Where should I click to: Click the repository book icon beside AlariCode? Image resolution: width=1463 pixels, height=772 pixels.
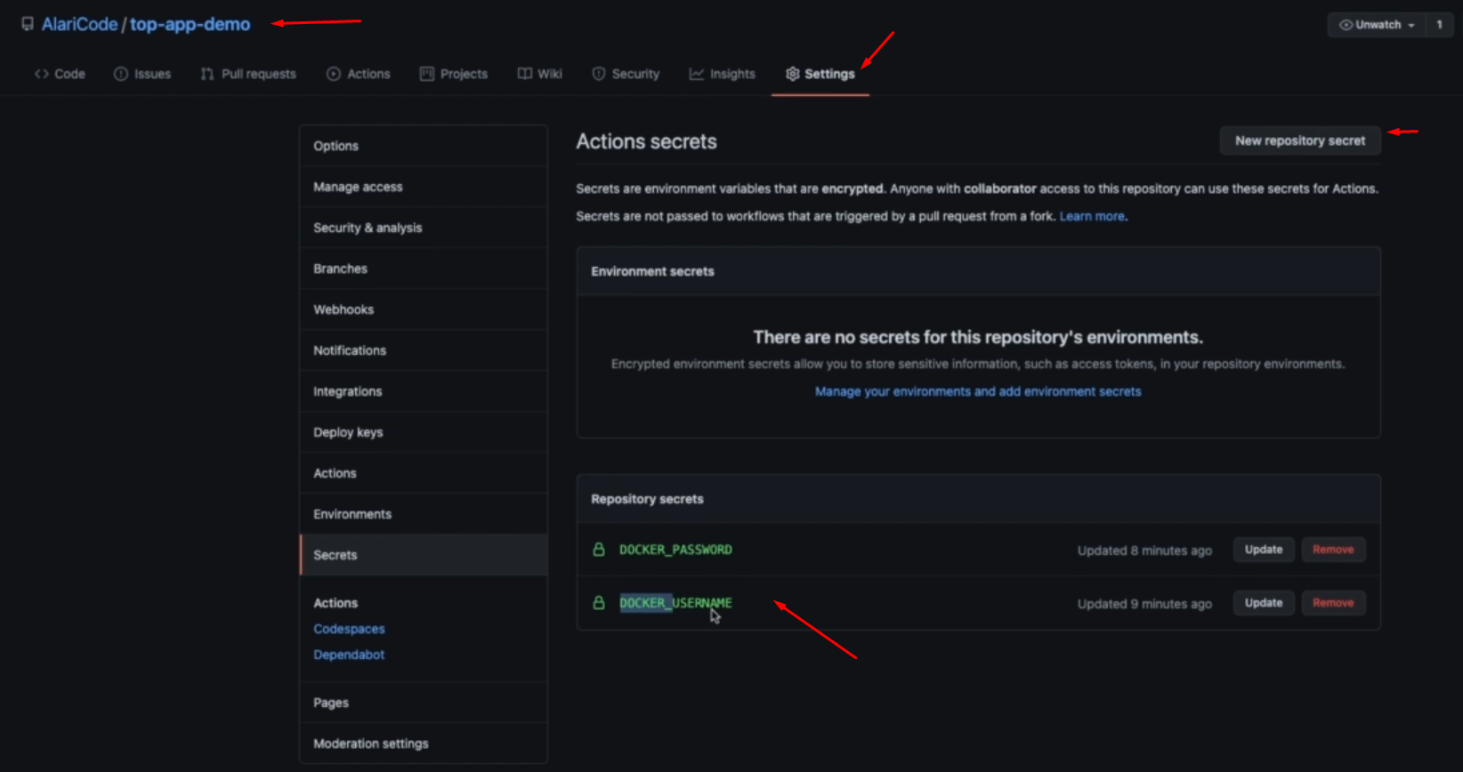[28, 24]
